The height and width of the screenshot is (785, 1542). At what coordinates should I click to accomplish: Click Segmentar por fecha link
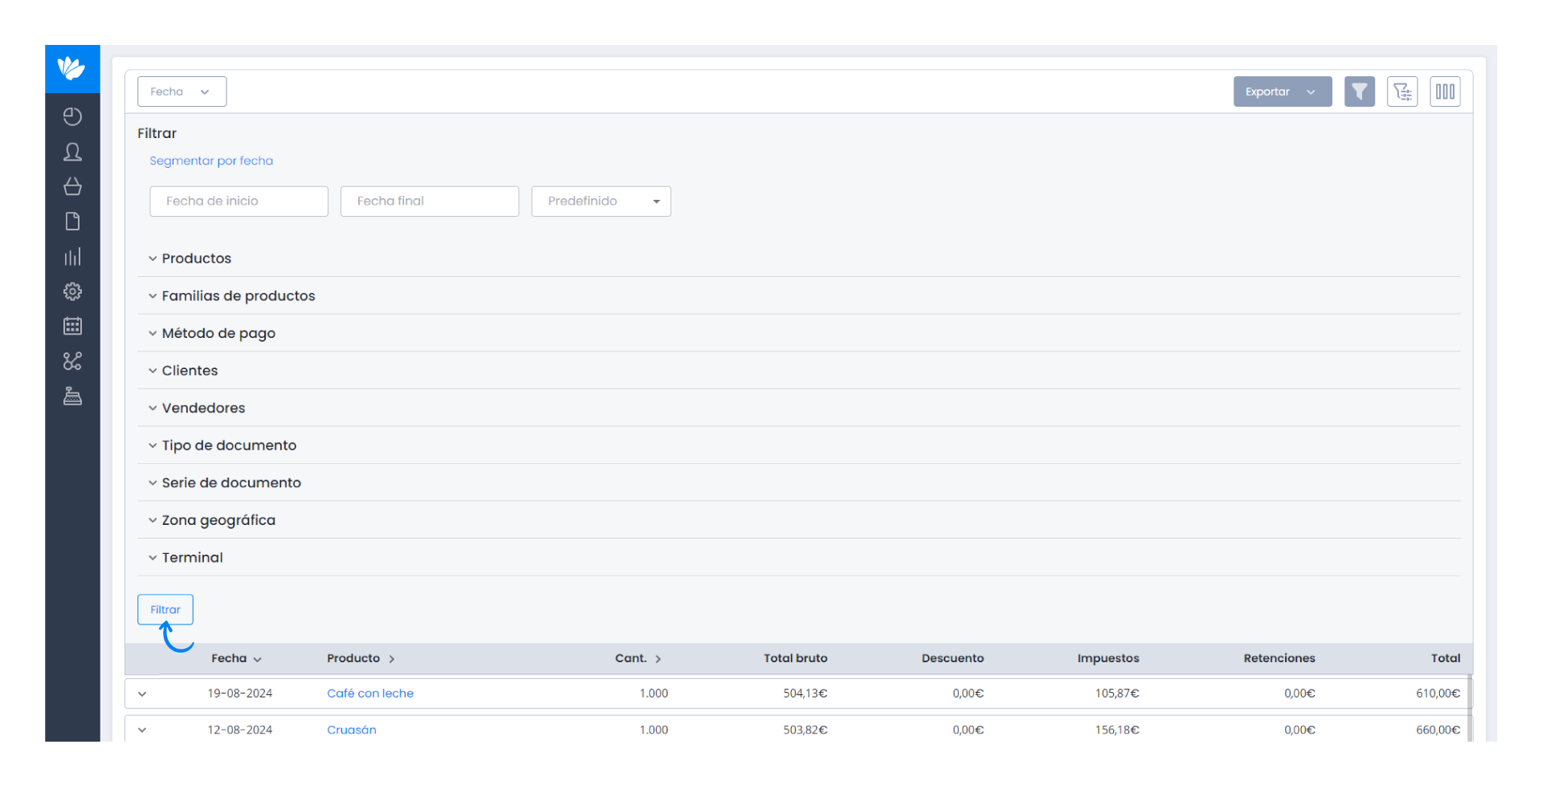211,161
